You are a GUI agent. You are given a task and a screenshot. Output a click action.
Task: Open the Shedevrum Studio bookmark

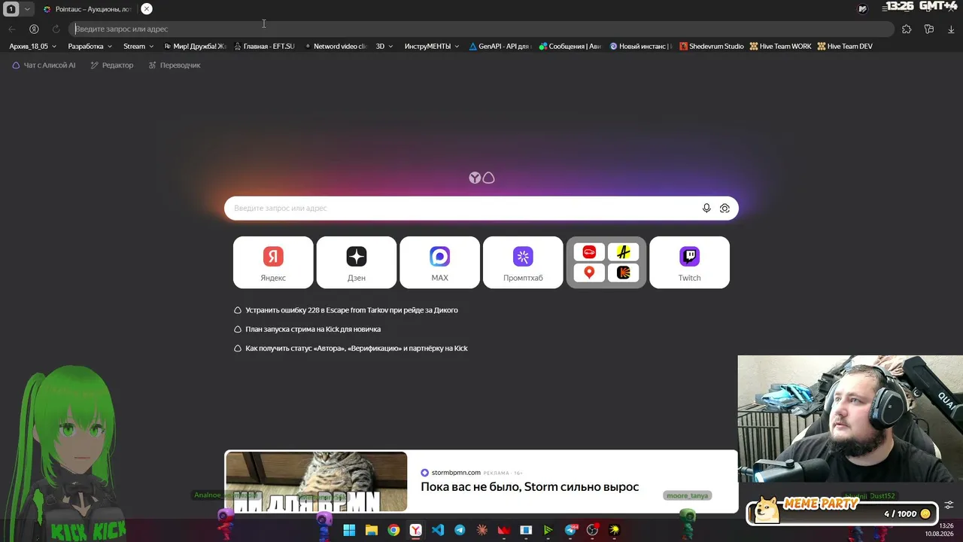coord(712,47)
